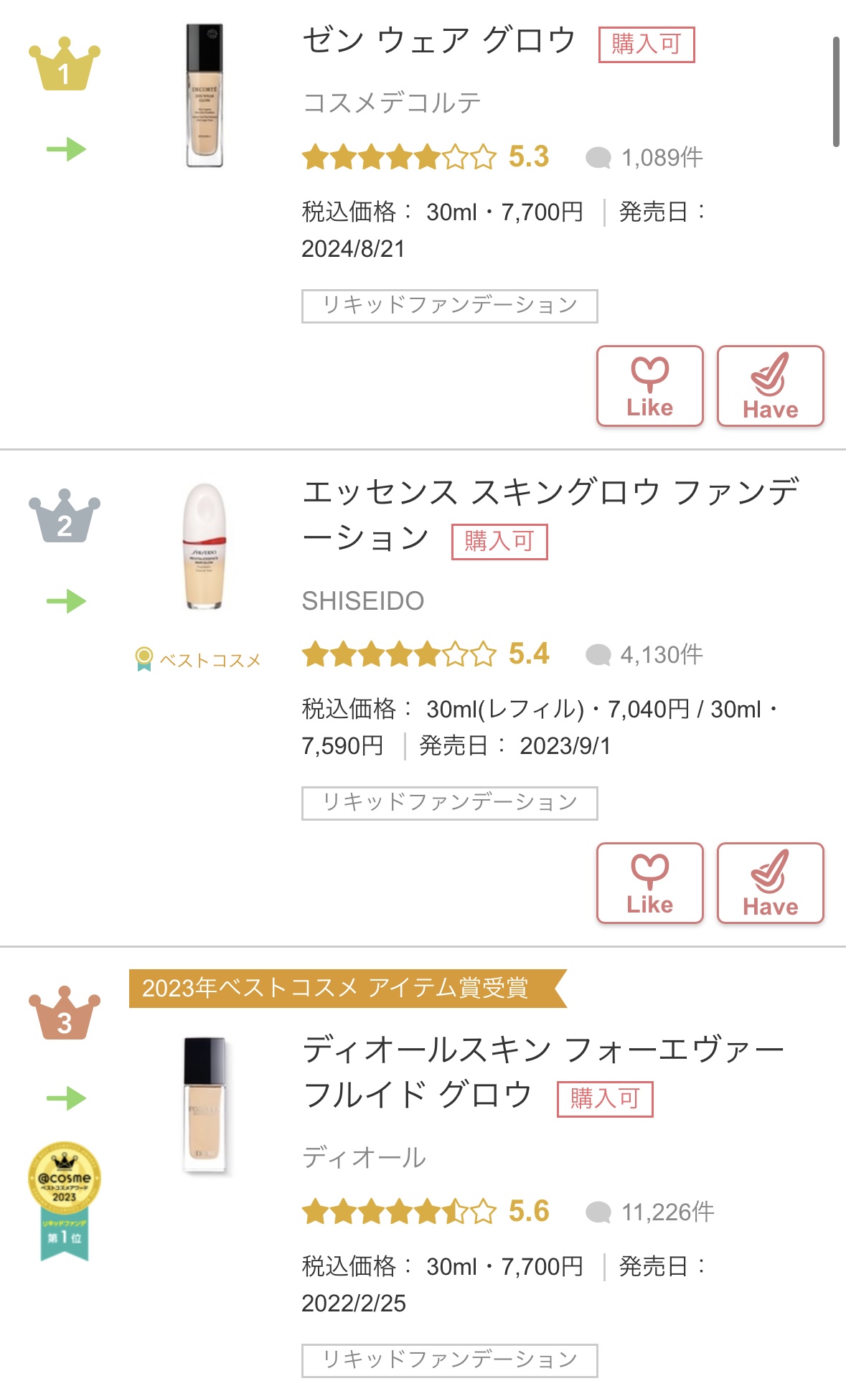This screenshot has height=1381, width=846.
Task: Click the ベストコスメ ribbon icon
Action: 144,659
